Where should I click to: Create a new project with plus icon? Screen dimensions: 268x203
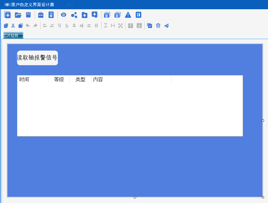7,15
